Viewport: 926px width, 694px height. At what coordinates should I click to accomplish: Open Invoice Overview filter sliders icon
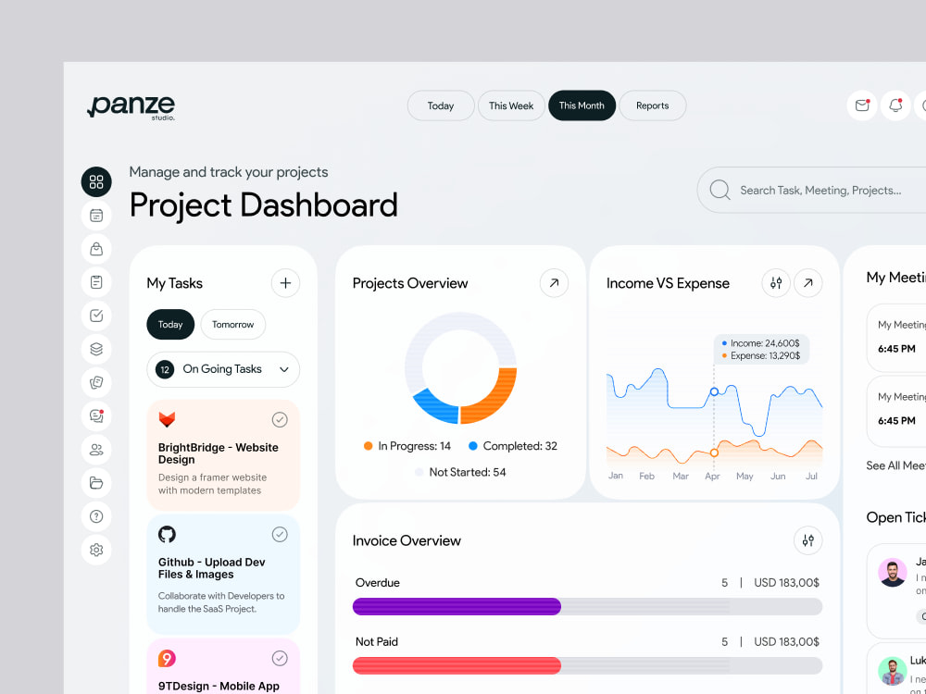click(x=807, y=540)
